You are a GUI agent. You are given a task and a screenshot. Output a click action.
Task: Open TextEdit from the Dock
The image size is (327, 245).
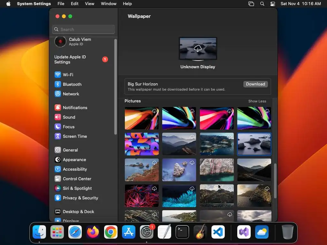[x=164, y=232]
